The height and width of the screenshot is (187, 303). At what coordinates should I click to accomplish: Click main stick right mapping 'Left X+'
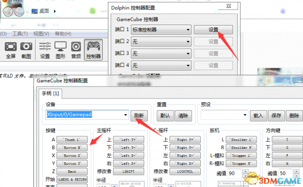coord(128,163)
